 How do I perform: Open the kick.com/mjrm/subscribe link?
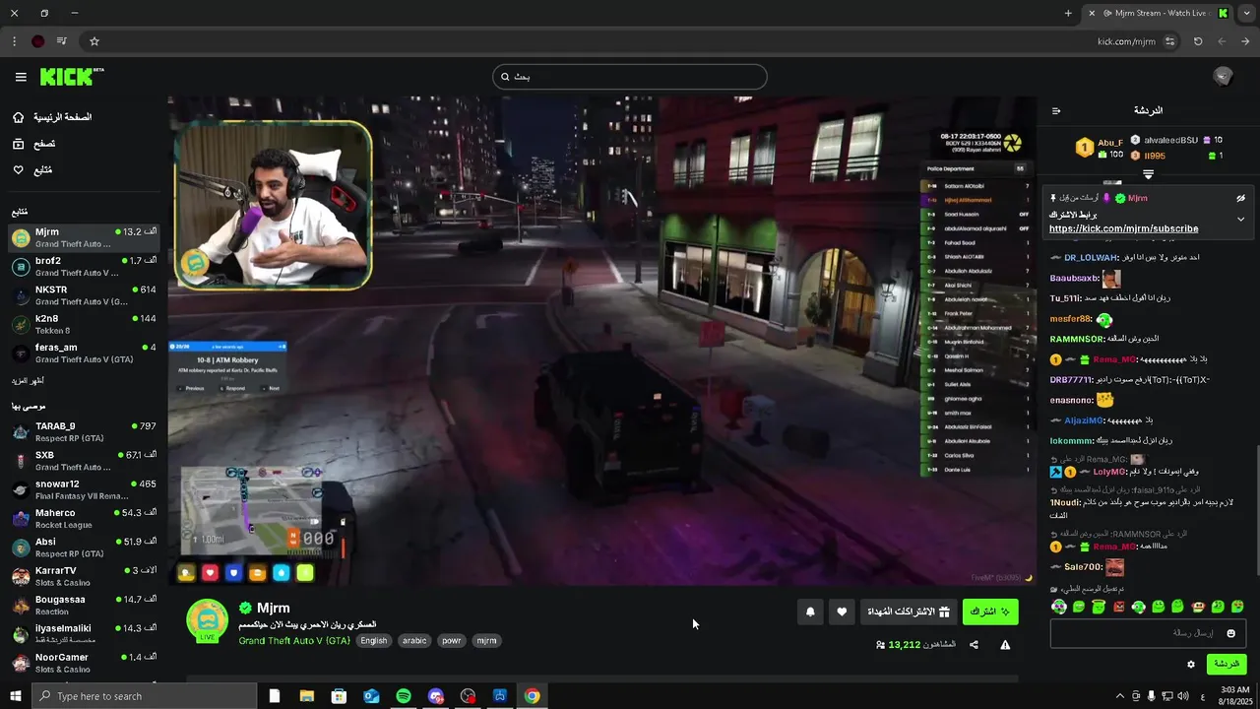coord(1123,228)
